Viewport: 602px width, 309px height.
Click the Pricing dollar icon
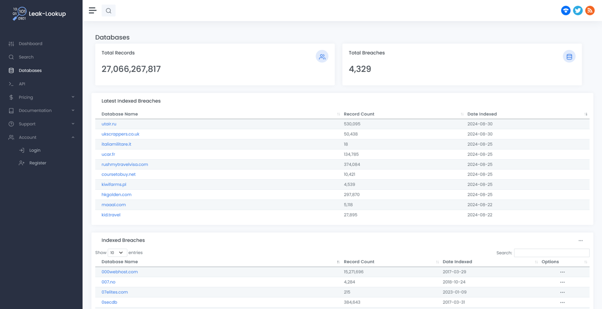coord(11,97)
